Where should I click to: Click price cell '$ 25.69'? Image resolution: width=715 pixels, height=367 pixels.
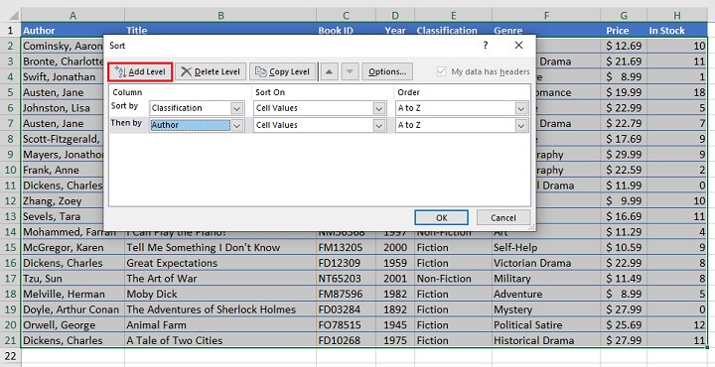pyautogui.click(x=624, y=325)
